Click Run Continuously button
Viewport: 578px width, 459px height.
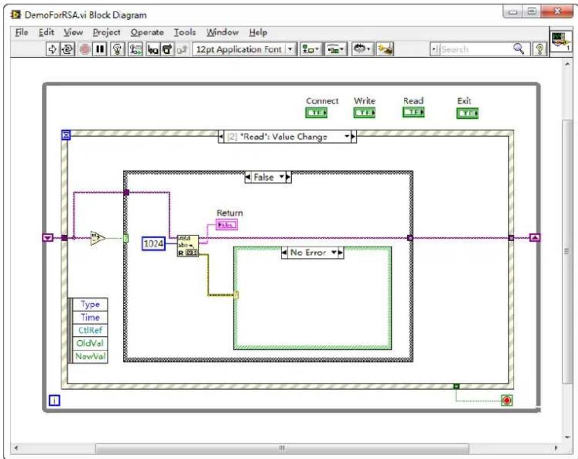click(67, 49)
